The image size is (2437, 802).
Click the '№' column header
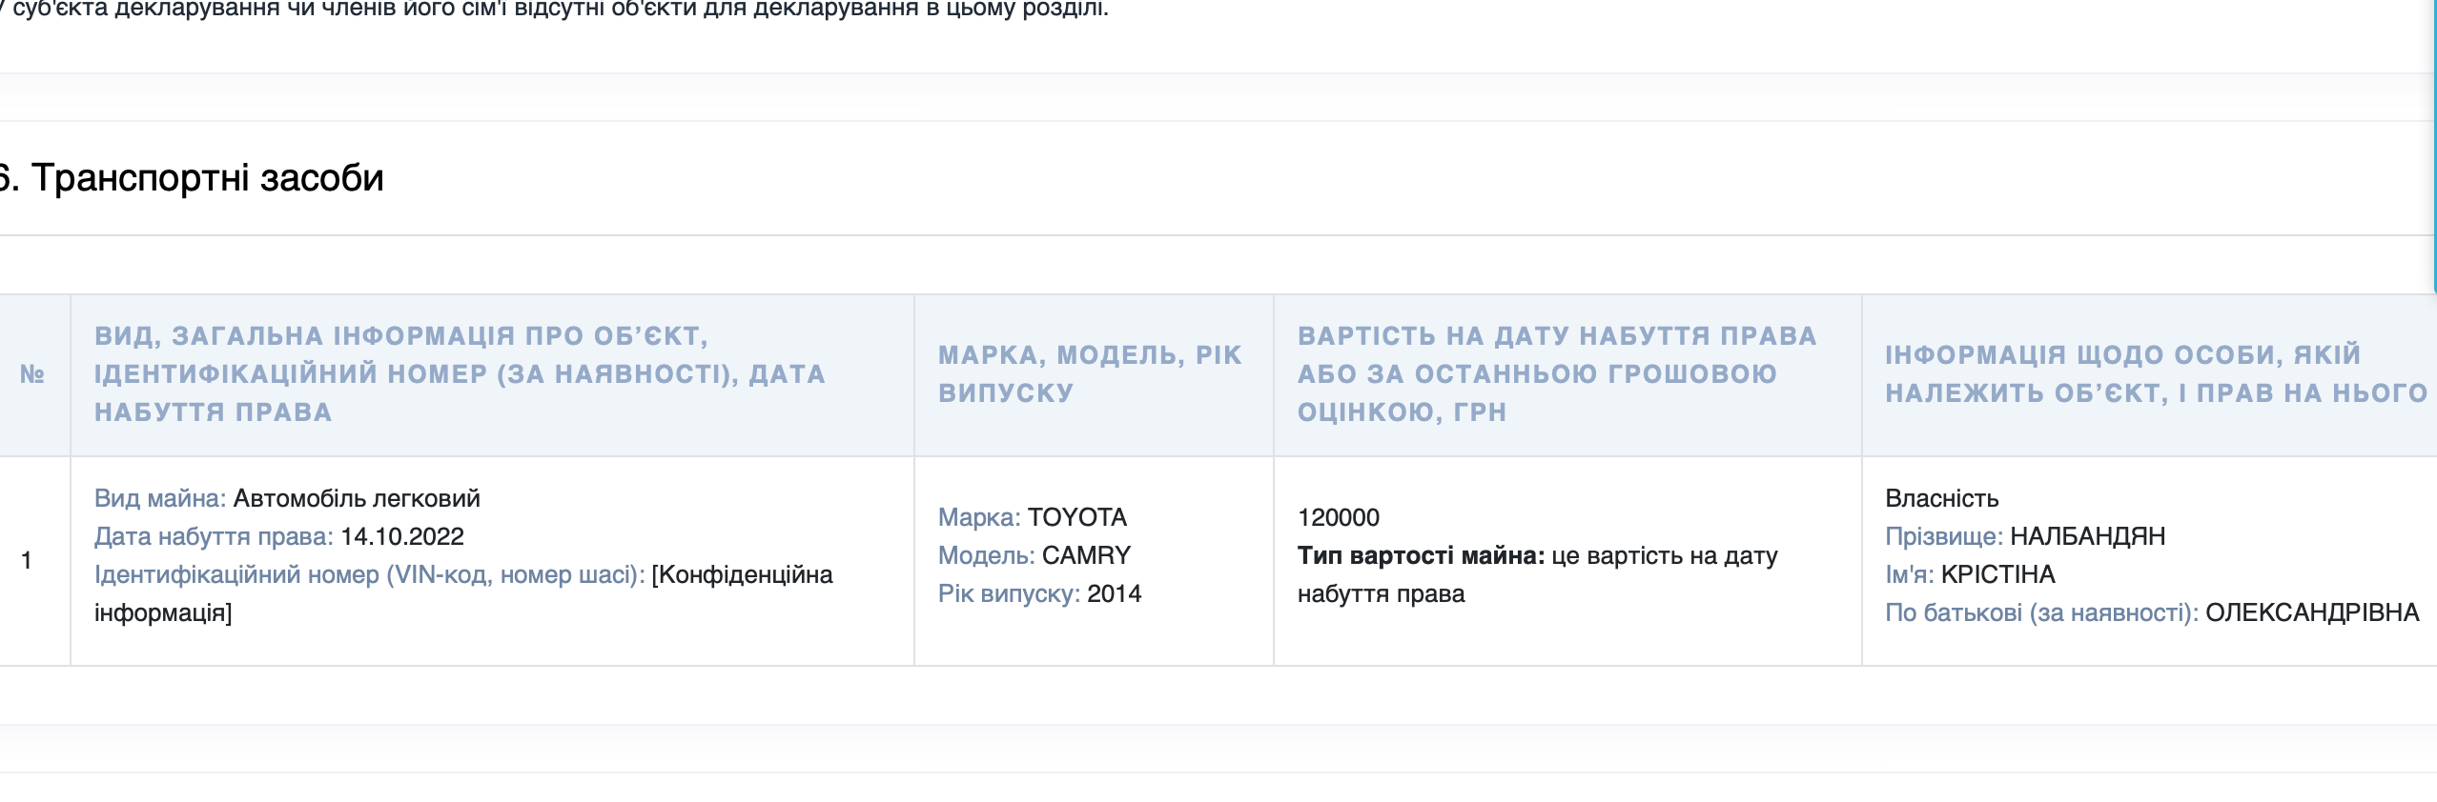32,374
